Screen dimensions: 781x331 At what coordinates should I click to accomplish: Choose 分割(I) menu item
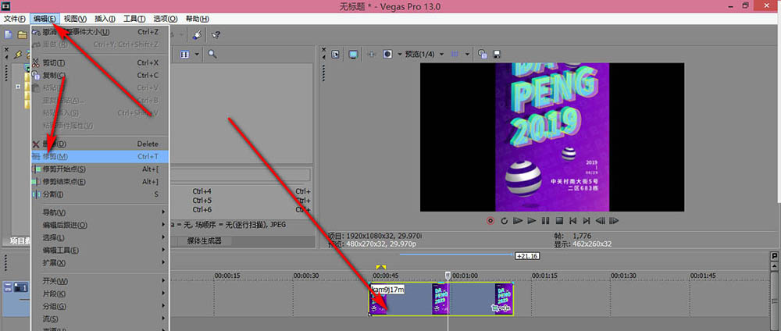[x=100, y=194]
